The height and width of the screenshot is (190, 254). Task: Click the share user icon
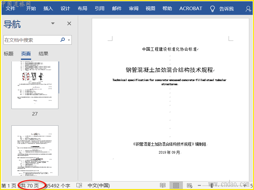pos(248,9)
